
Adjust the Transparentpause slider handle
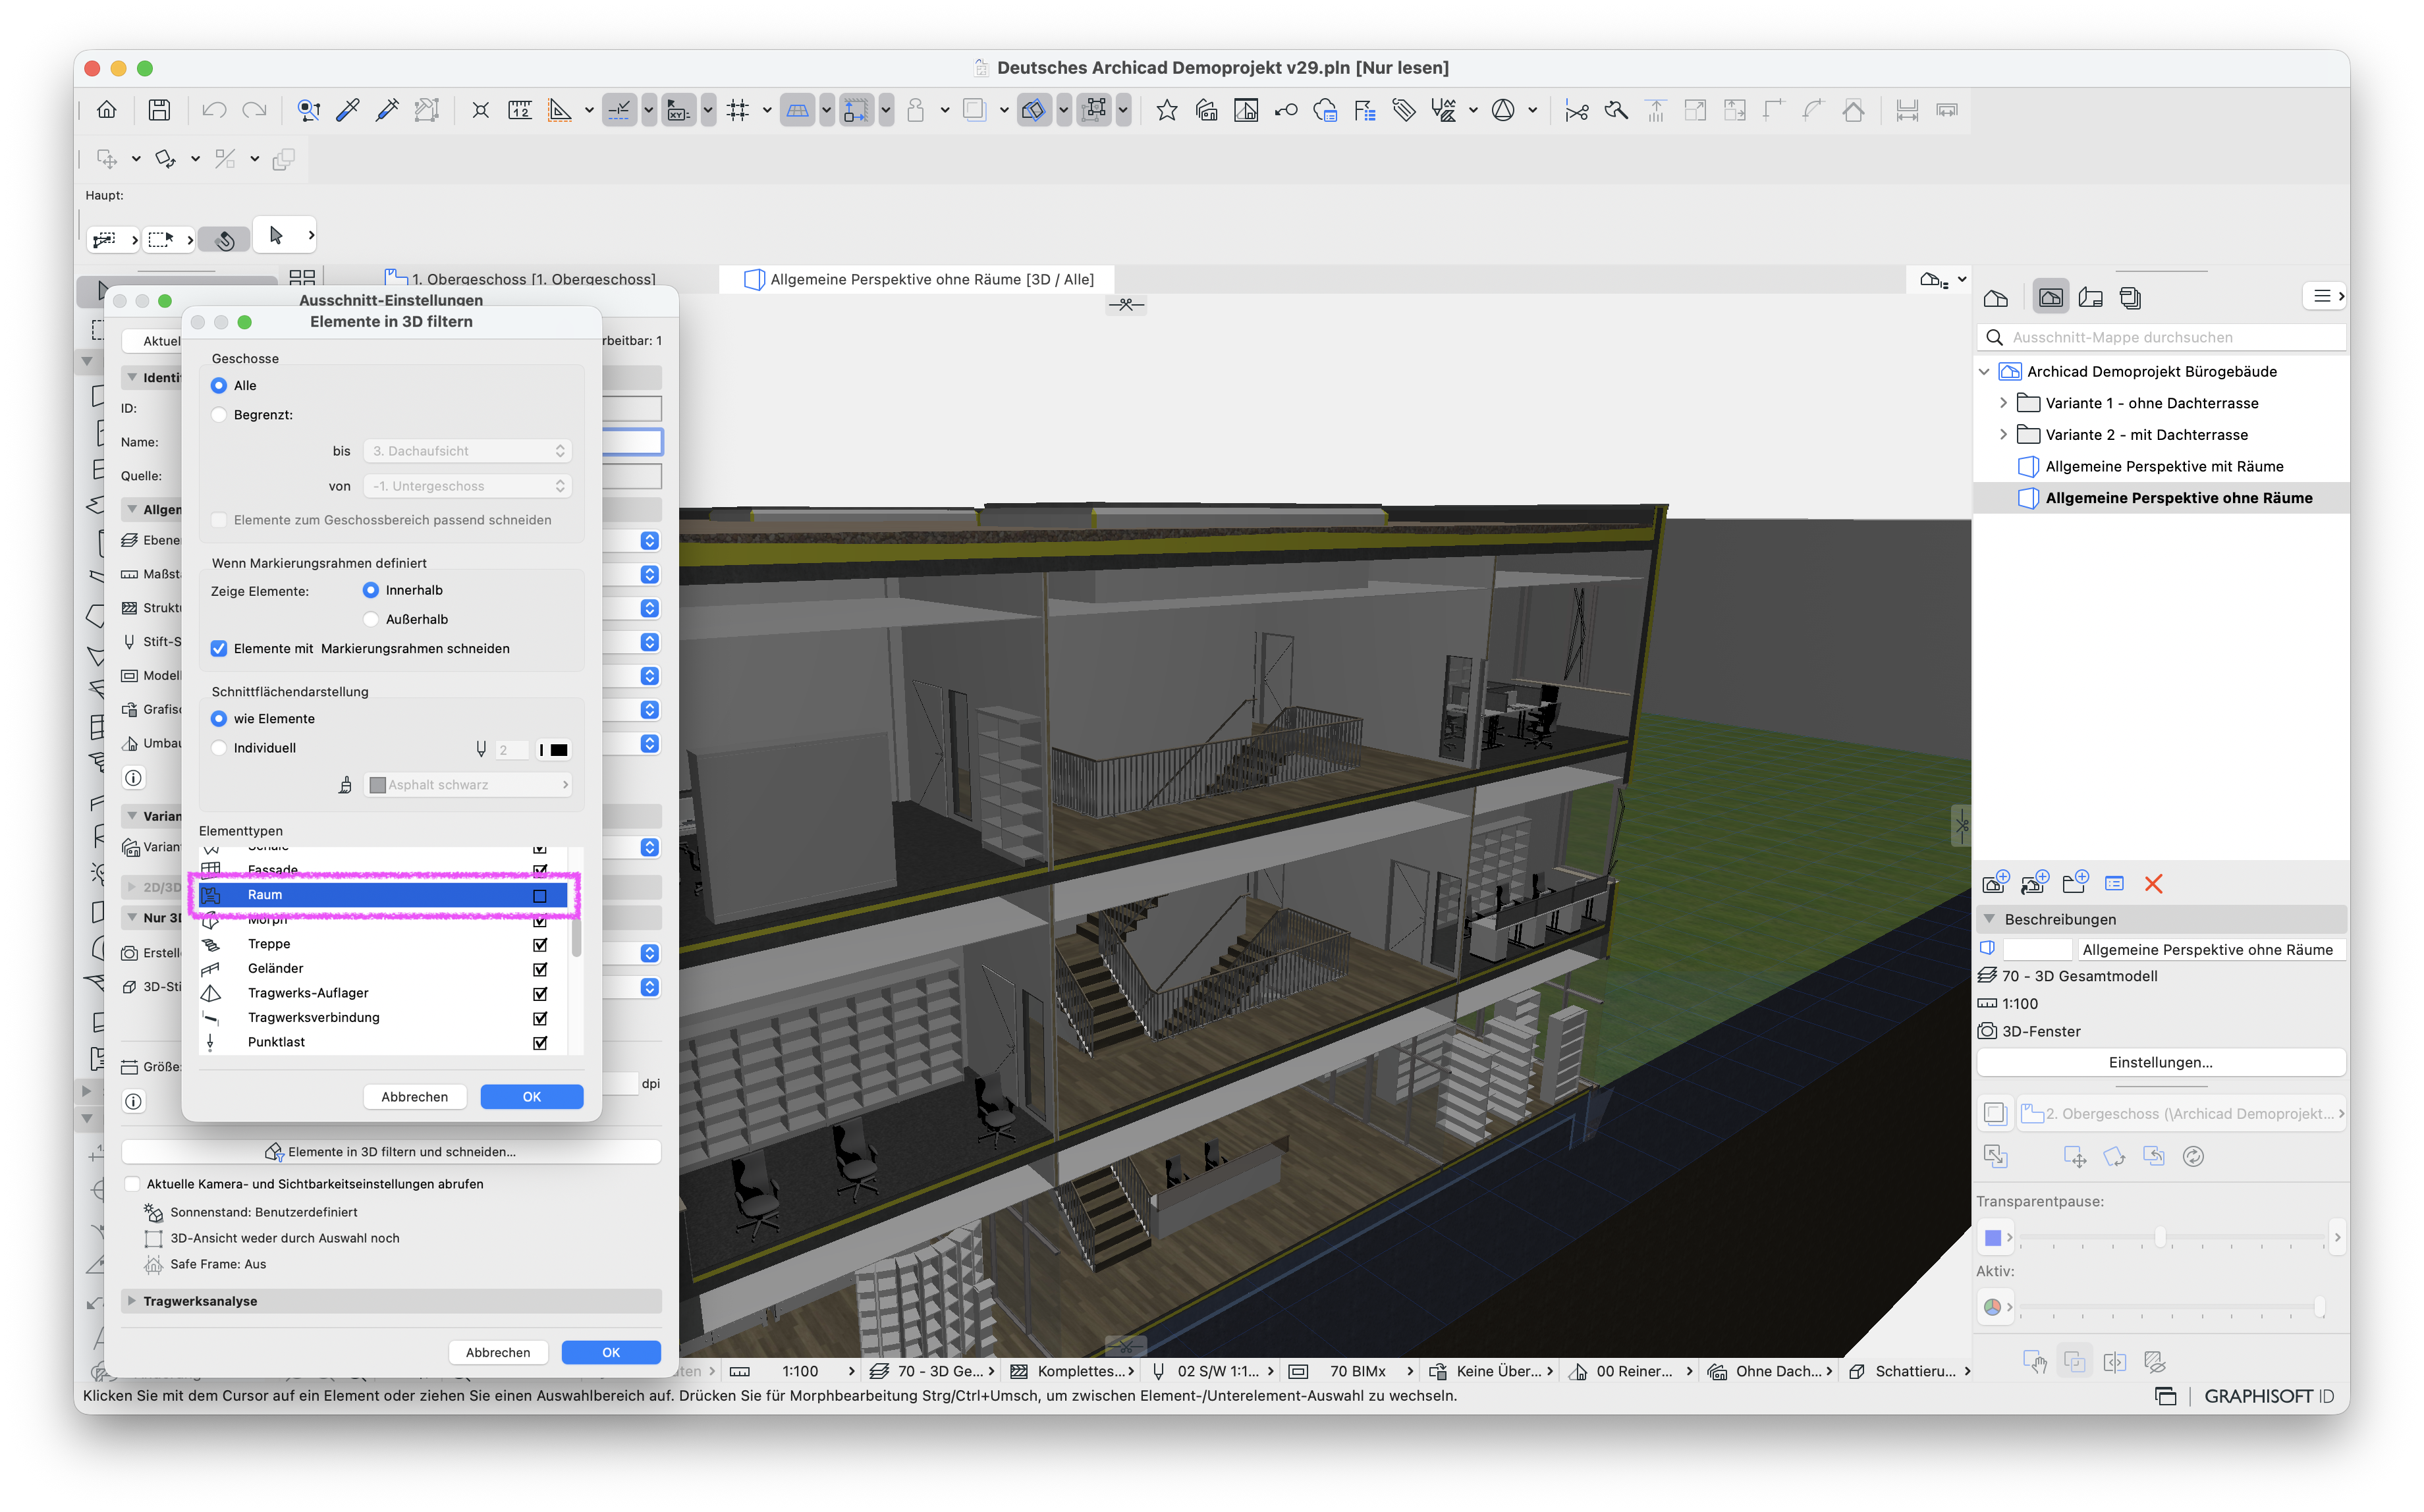click(2160, 1237)
